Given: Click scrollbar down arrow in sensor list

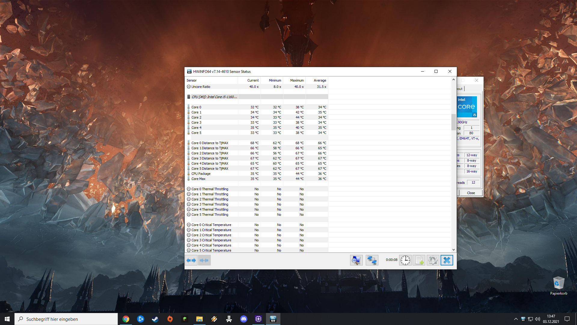Looking at the screenshot, I should click(453, 250).
